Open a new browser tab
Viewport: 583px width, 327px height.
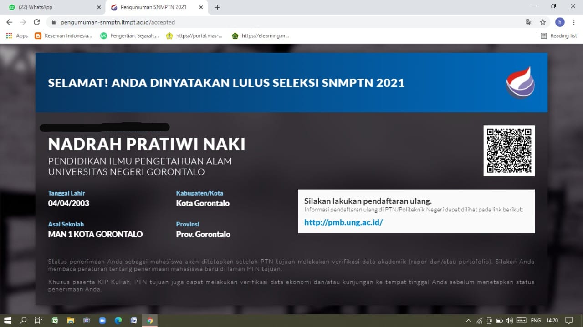coord(217,7)
